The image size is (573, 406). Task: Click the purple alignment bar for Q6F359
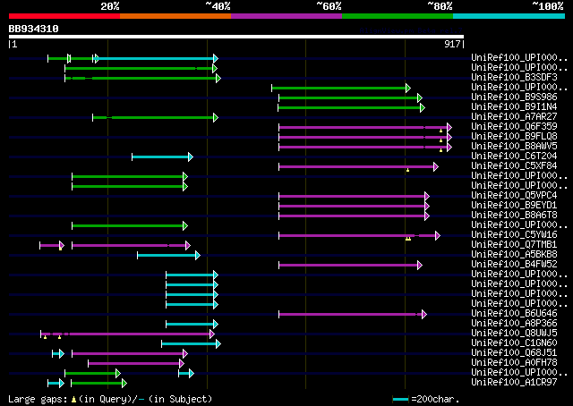(365, 127)
